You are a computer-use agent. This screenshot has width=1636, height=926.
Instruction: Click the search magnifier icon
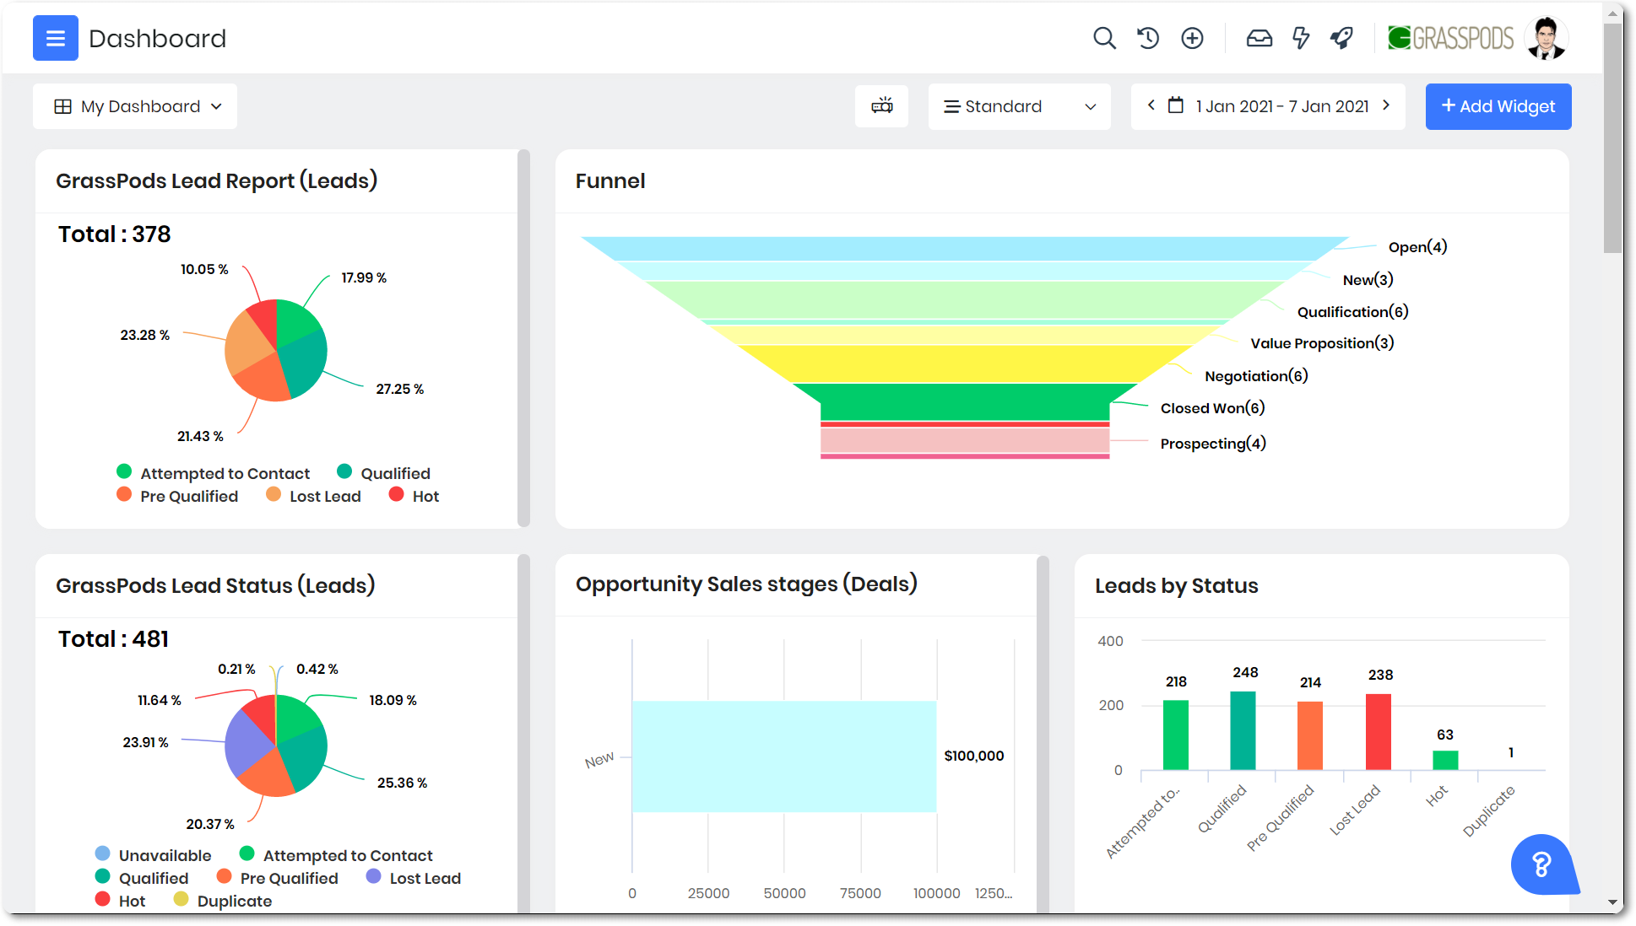[1103, 38]
